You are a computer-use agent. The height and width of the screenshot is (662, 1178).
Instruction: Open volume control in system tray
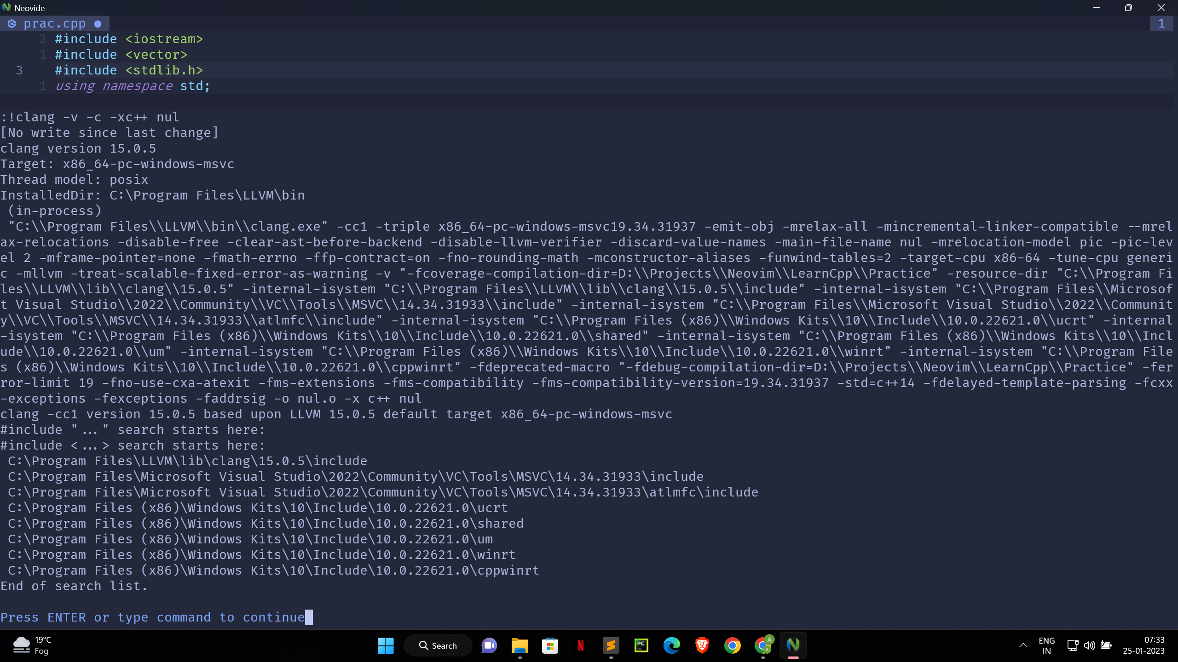point(1089,645)
